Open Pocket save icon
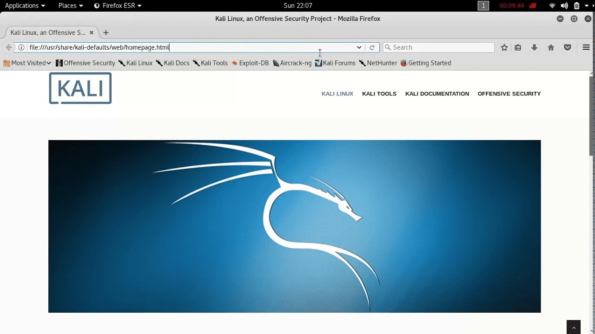Screen dimensions: 595x334 (568, 47)
